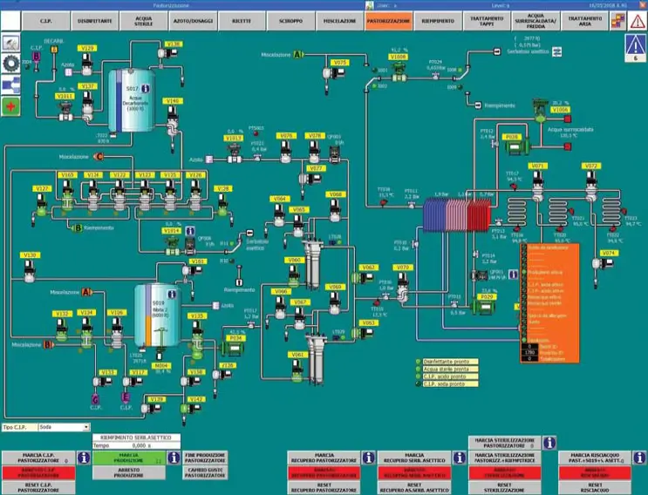Viewport: 648px width, 495px height.
Task: Click the gear settings icon in left sidebar
Action: tap(11, 63)
